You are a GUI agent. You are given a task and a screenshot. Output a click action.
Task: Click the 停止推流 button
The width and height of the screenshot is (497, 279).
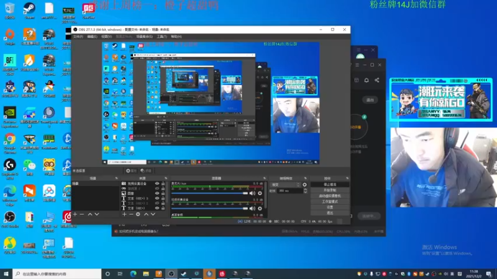(330, 184)
